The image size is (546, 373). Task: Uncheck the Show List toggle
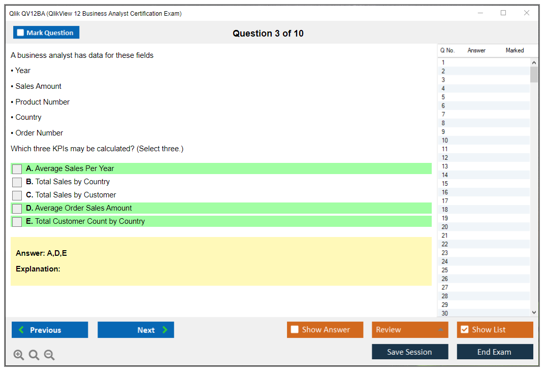(x=464, y=330)
